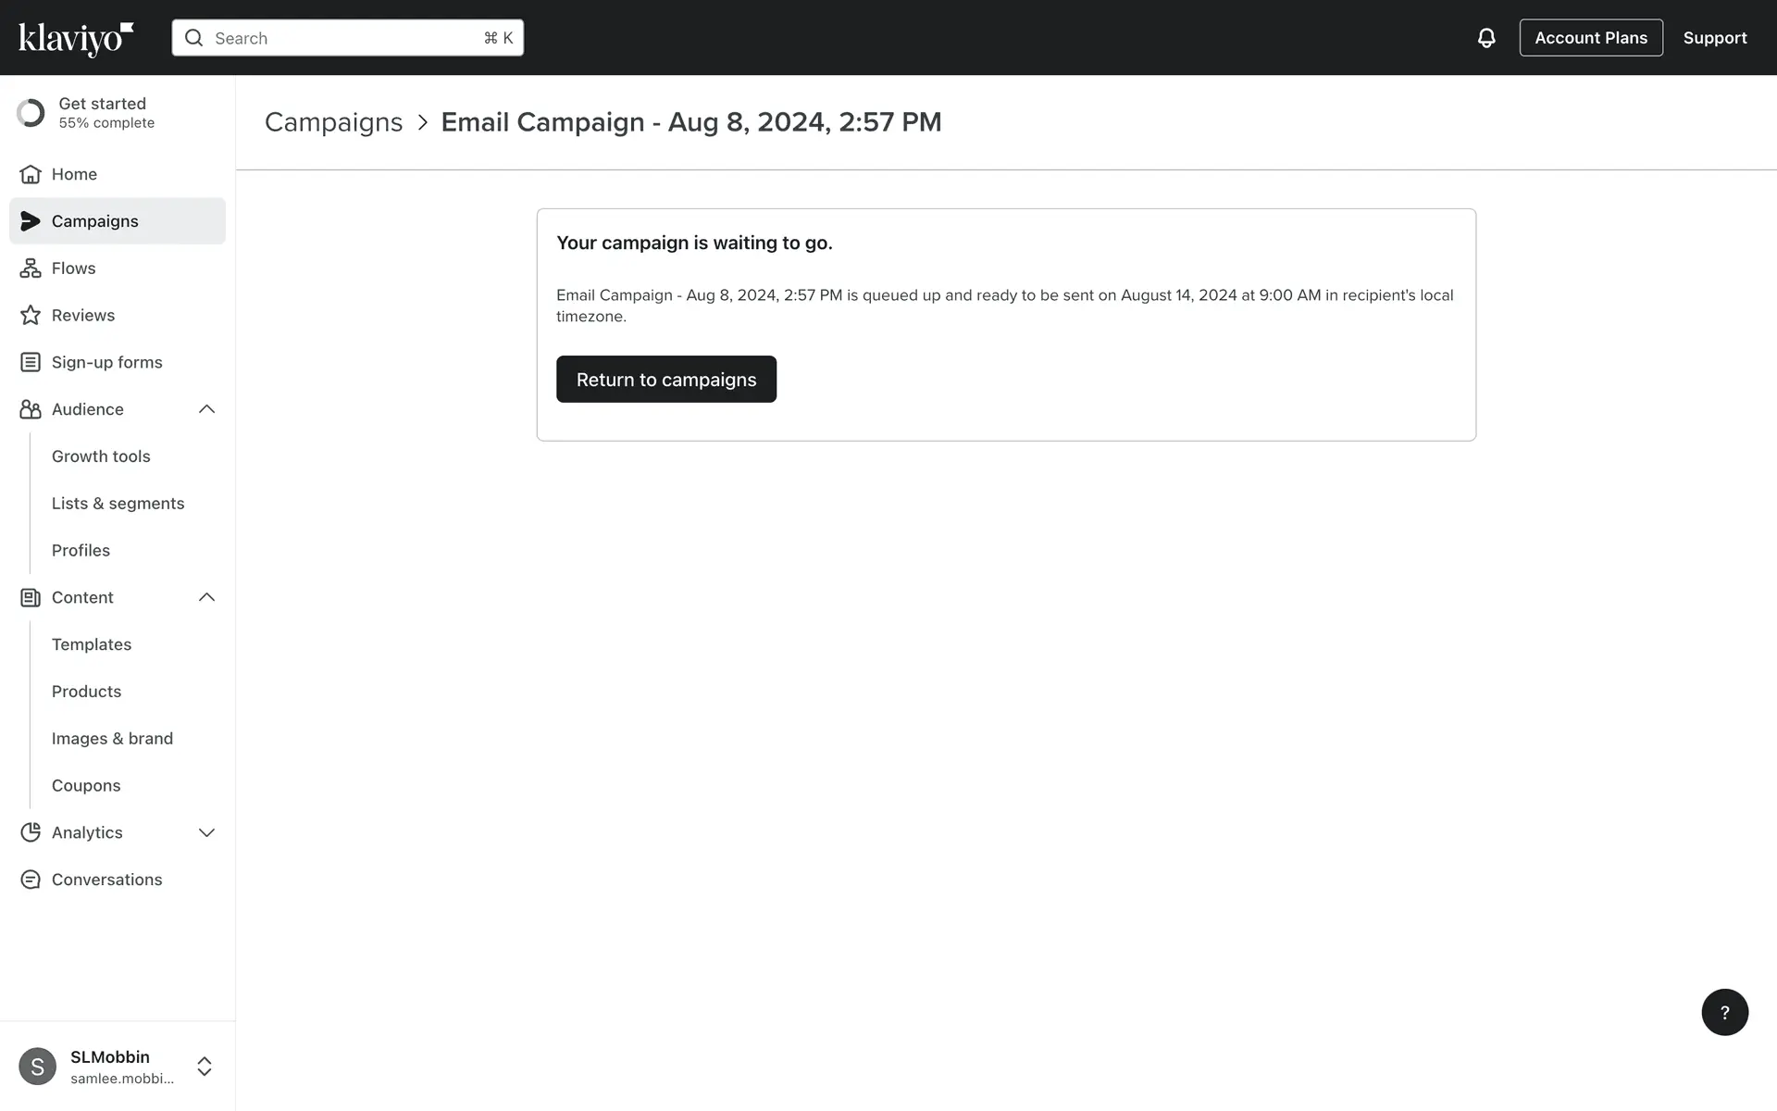Collapse the Content section chevron

click(206, 597)
